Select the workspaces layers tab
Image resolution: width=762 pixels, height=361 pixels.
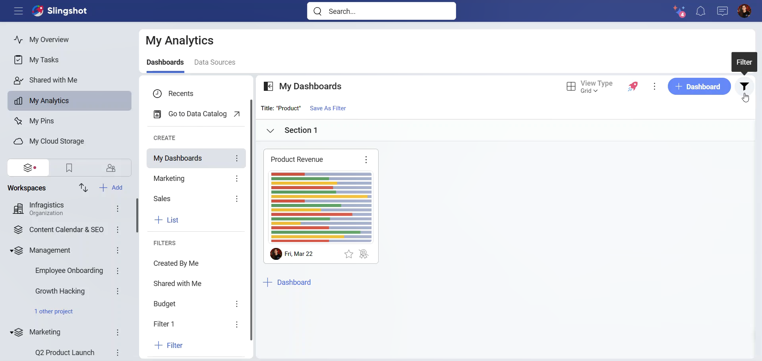[29, 168]
